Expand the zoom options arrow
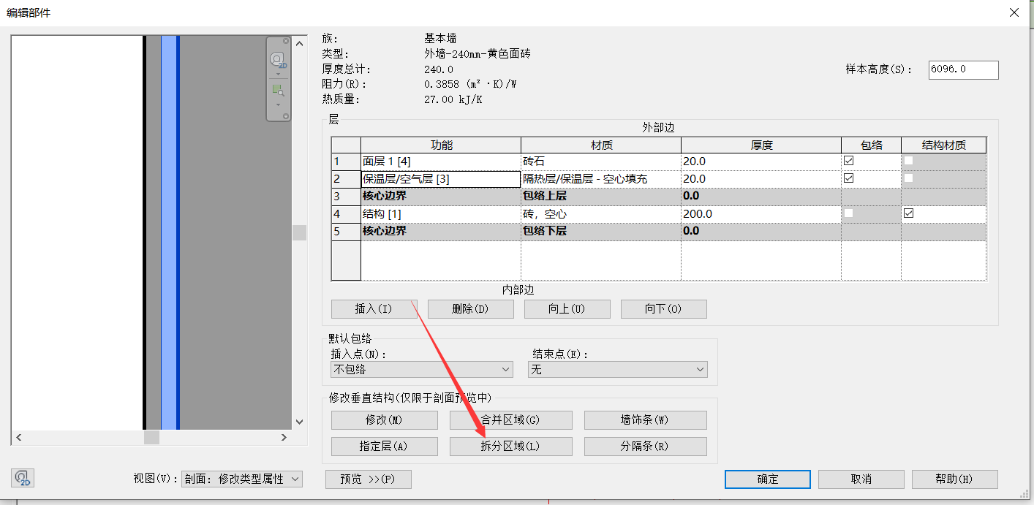Viewport: 1034px width, 505px height. point(278,104)
